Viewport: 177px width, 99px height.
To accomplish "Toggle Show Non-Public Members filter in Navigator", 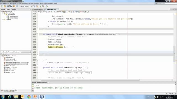I will coord(11,91).
